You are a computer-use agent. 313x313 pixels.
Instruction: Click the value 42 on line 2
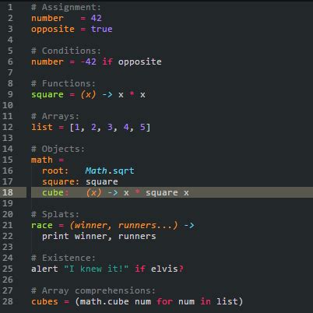click(x=97, y=18)
